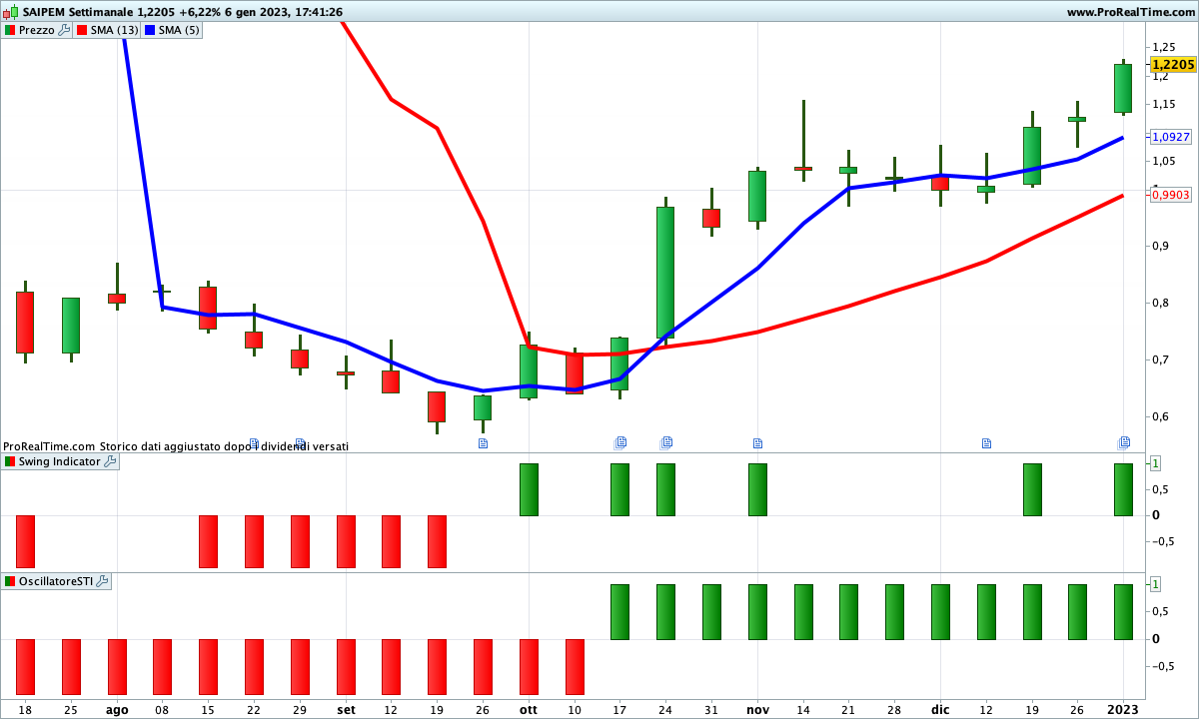1199x719 pixels.
Task: Click the '2023' label on date axis
Action: 1124,710
